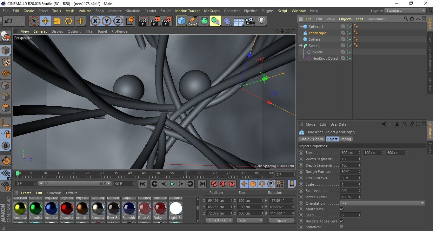
Task: Render the active view
Action: [144, 21]
